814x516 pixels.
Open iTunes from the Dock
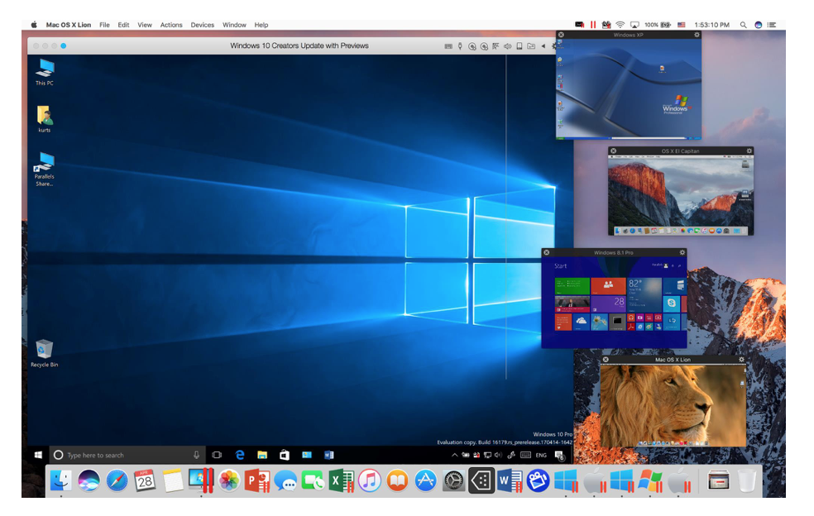pos(370,480)
